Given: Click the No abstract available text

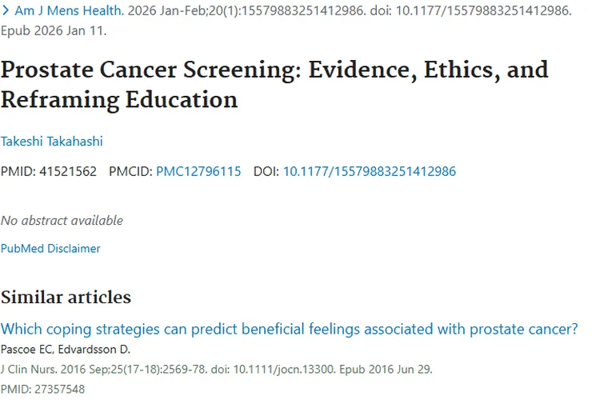Looking at the screenshot, I should tap(62, 220).
